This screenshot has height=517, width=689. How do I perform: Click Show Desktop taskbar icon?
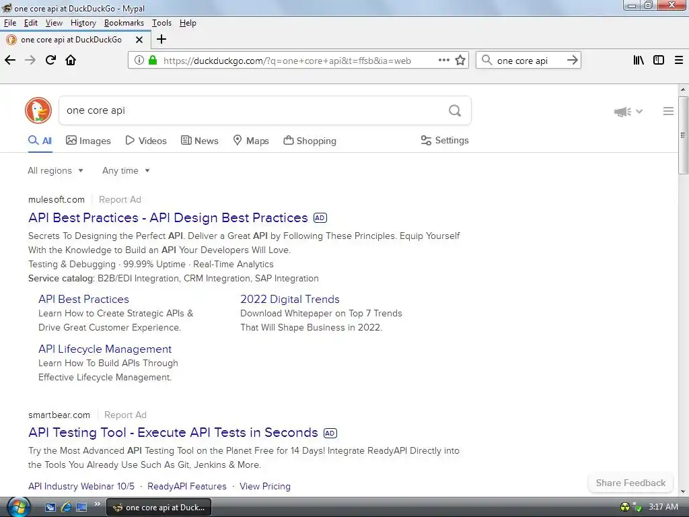[81, 507]
